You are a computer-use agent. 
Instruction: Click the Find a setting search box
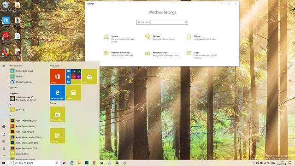(162, 22)
